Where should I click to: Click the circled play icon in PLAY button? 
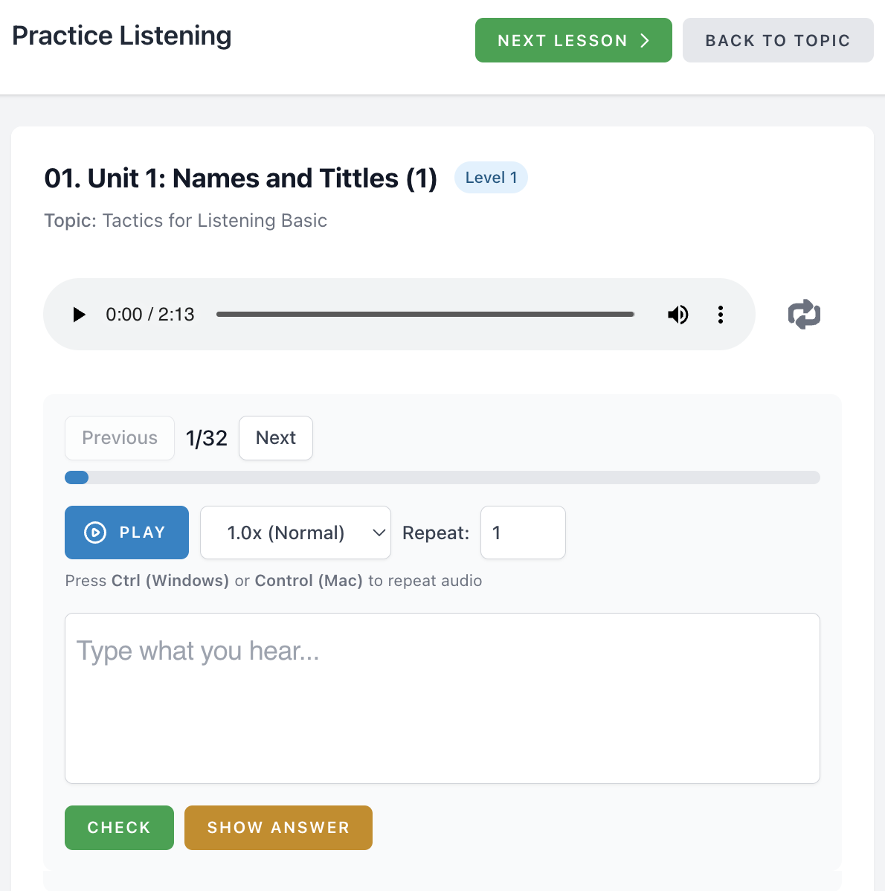pyautogui.click(x=95, y=533)
